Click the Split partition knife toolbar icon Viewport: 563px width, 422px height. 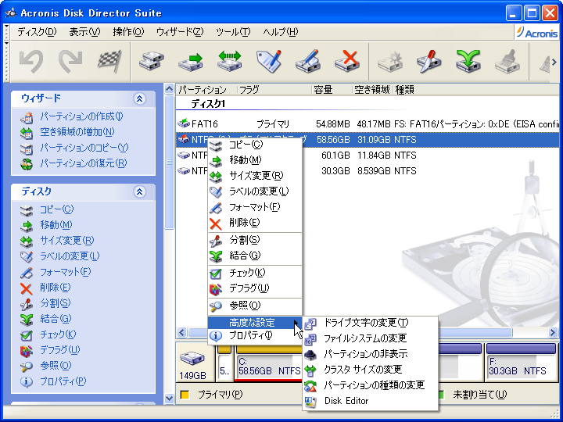point(429,62)
